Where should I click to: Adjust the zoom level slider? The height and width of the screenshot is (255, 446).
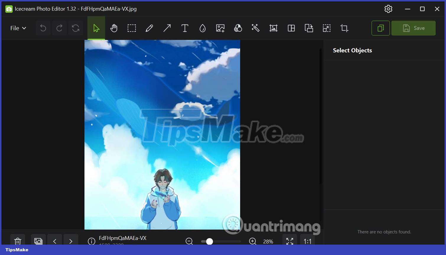[210, 242]
